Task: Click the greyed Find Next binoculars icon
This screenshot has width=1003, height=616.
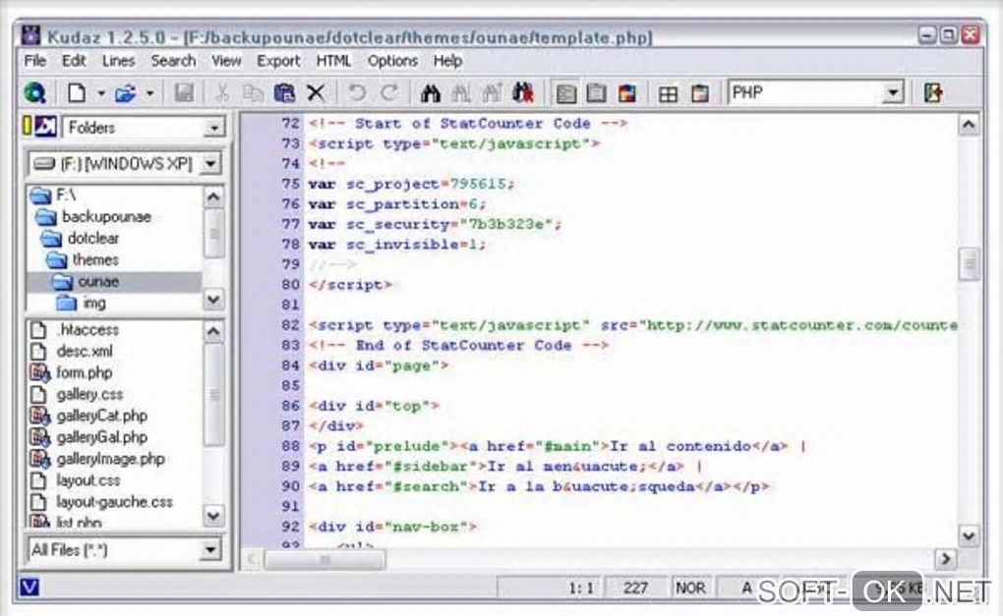Action: click(460, 93)
